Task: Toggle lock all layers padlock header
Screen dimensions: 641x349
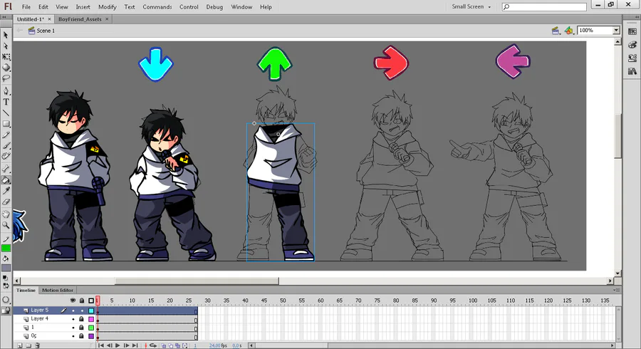Action: pos(82,301)
